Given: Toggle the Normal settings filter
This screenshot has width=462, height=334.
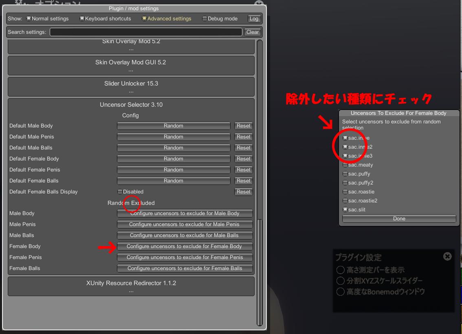Looking at the screenshot, I should (x=29, y=19).
